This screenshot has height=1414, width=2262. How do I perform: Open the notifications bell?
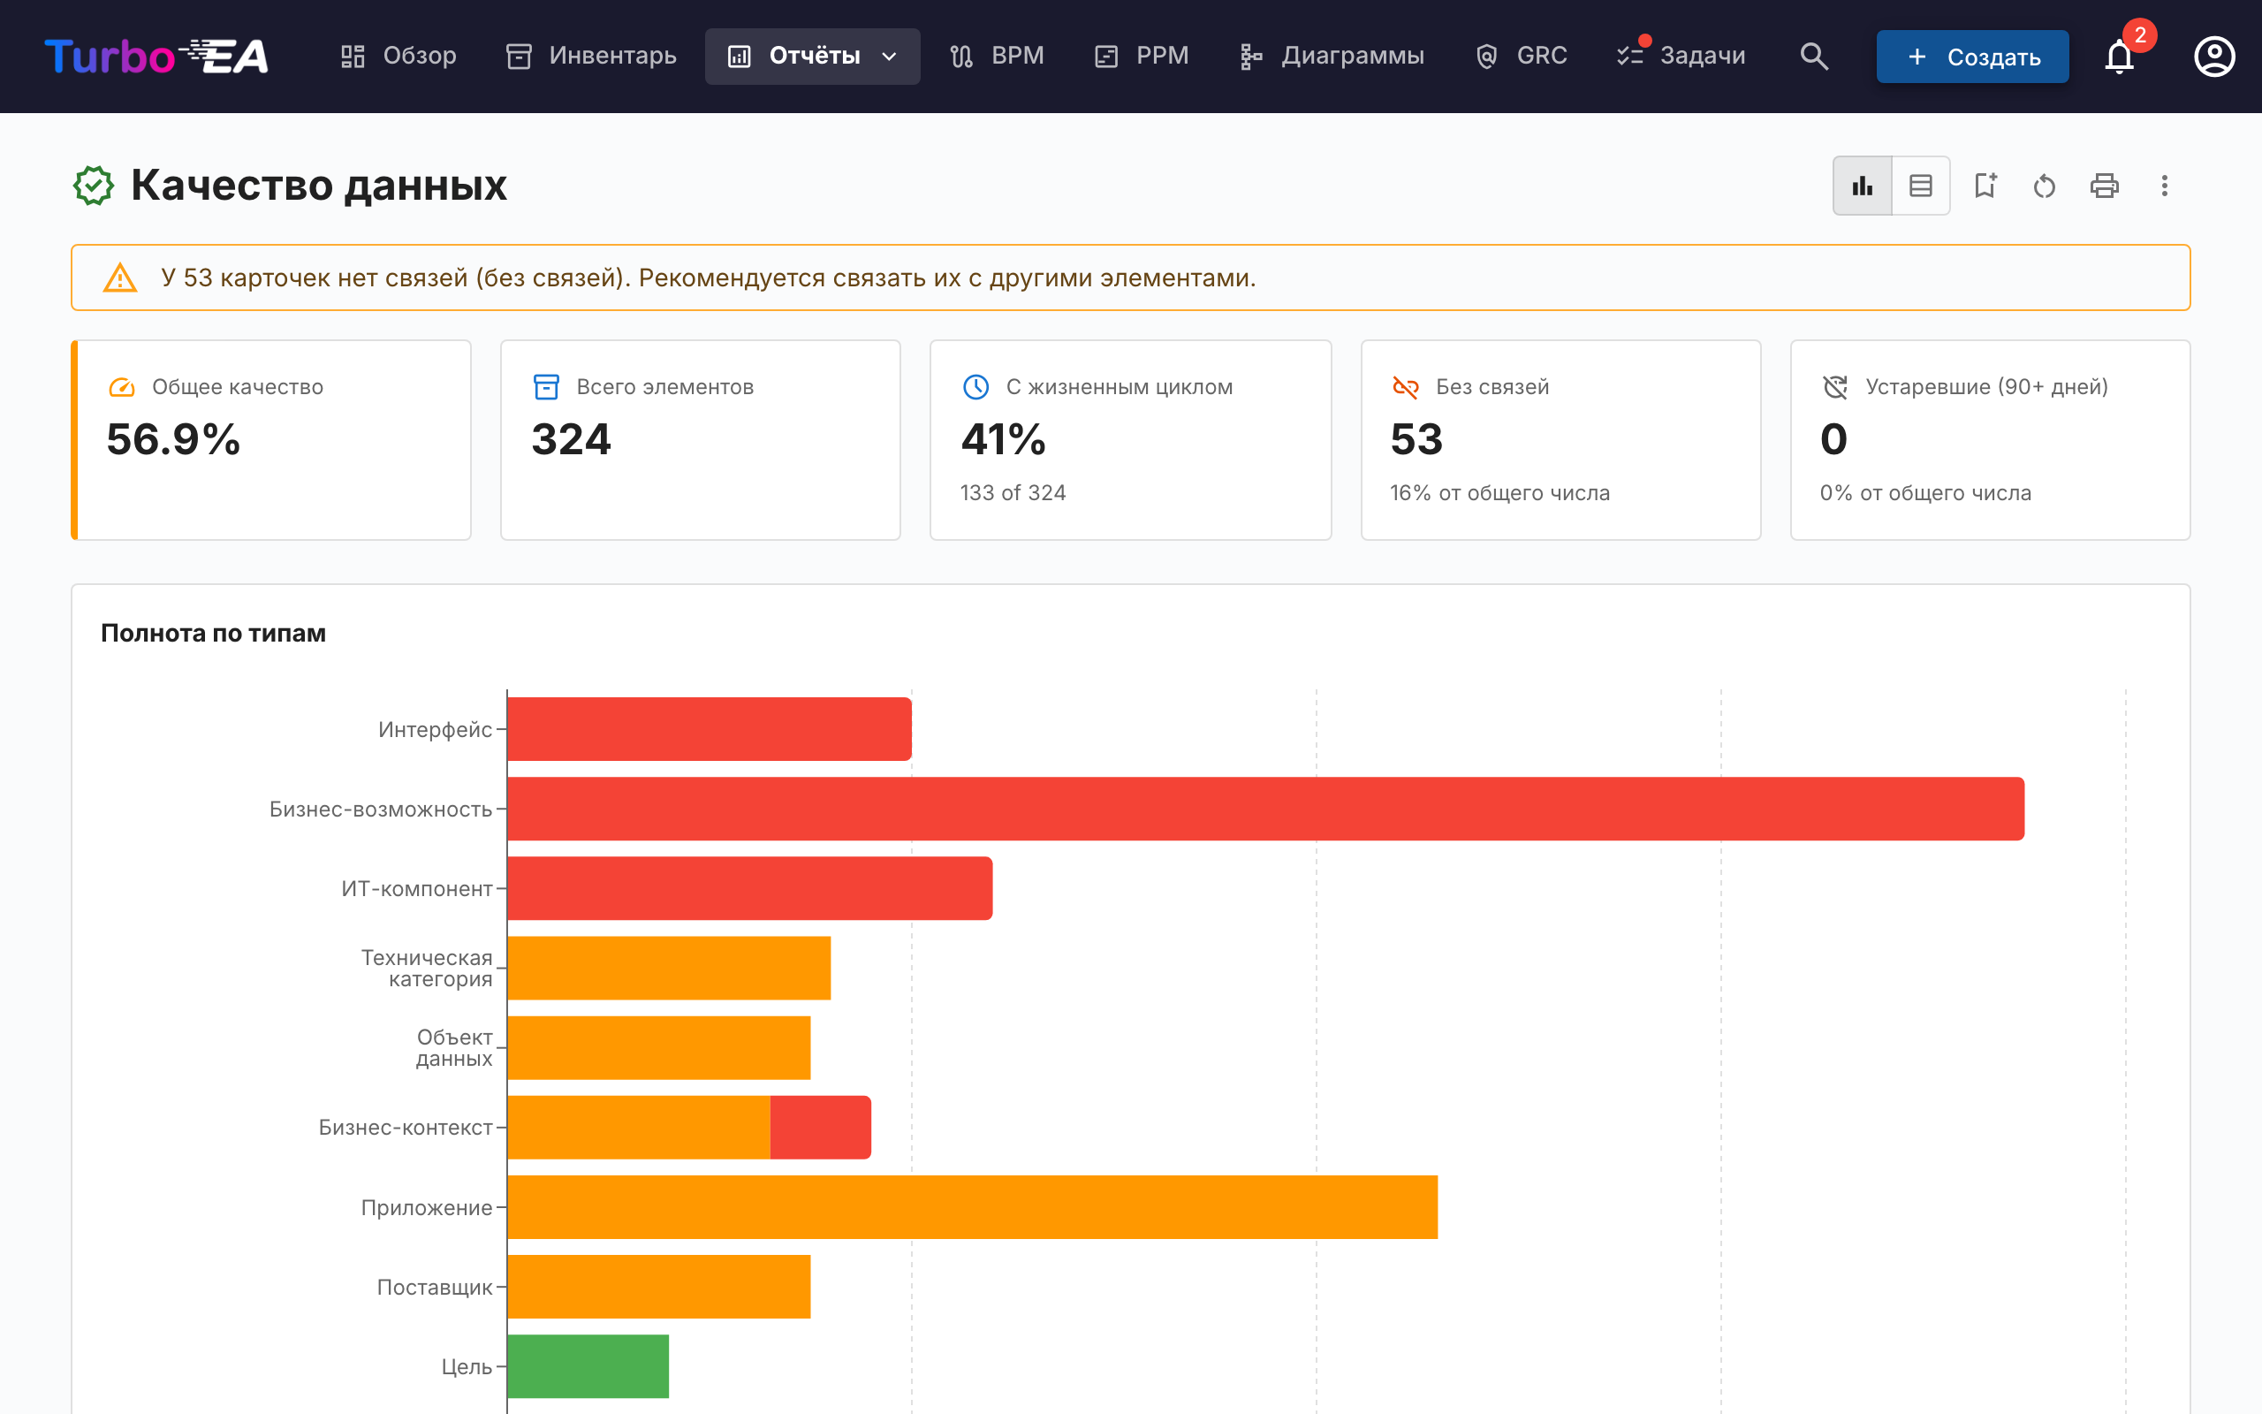click(x=2119, y=57)
